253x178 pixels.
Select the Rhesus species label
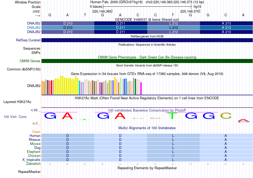(x=35, y=140)
